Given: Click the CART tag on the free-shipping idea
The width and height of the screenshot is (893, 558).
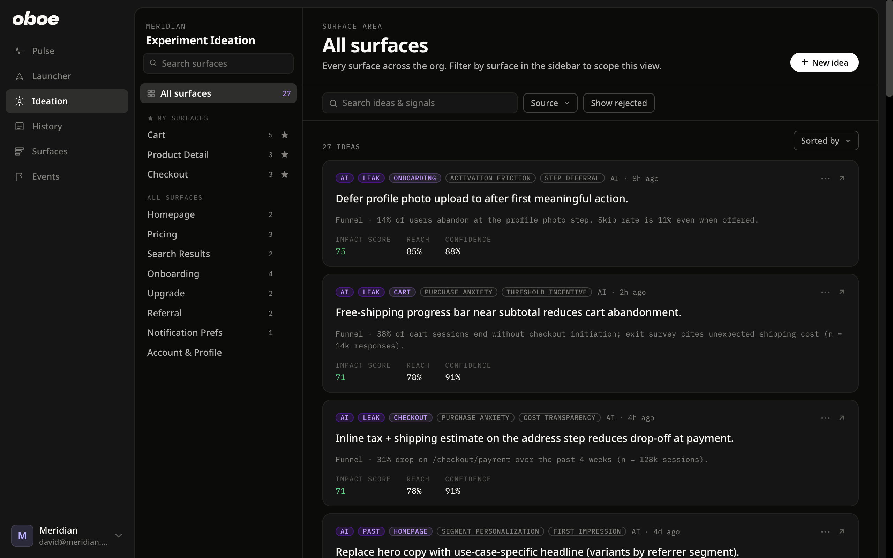Looking at the screenshot, I should [x=402, y=292].
